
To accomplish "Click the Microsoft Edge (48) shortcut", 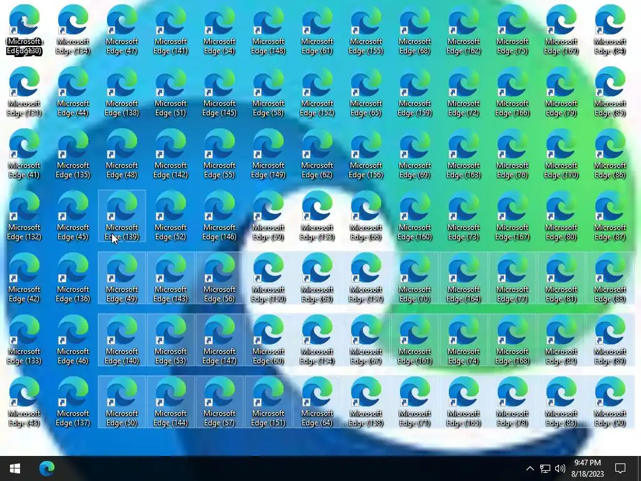I will click(x=122, y=153).
